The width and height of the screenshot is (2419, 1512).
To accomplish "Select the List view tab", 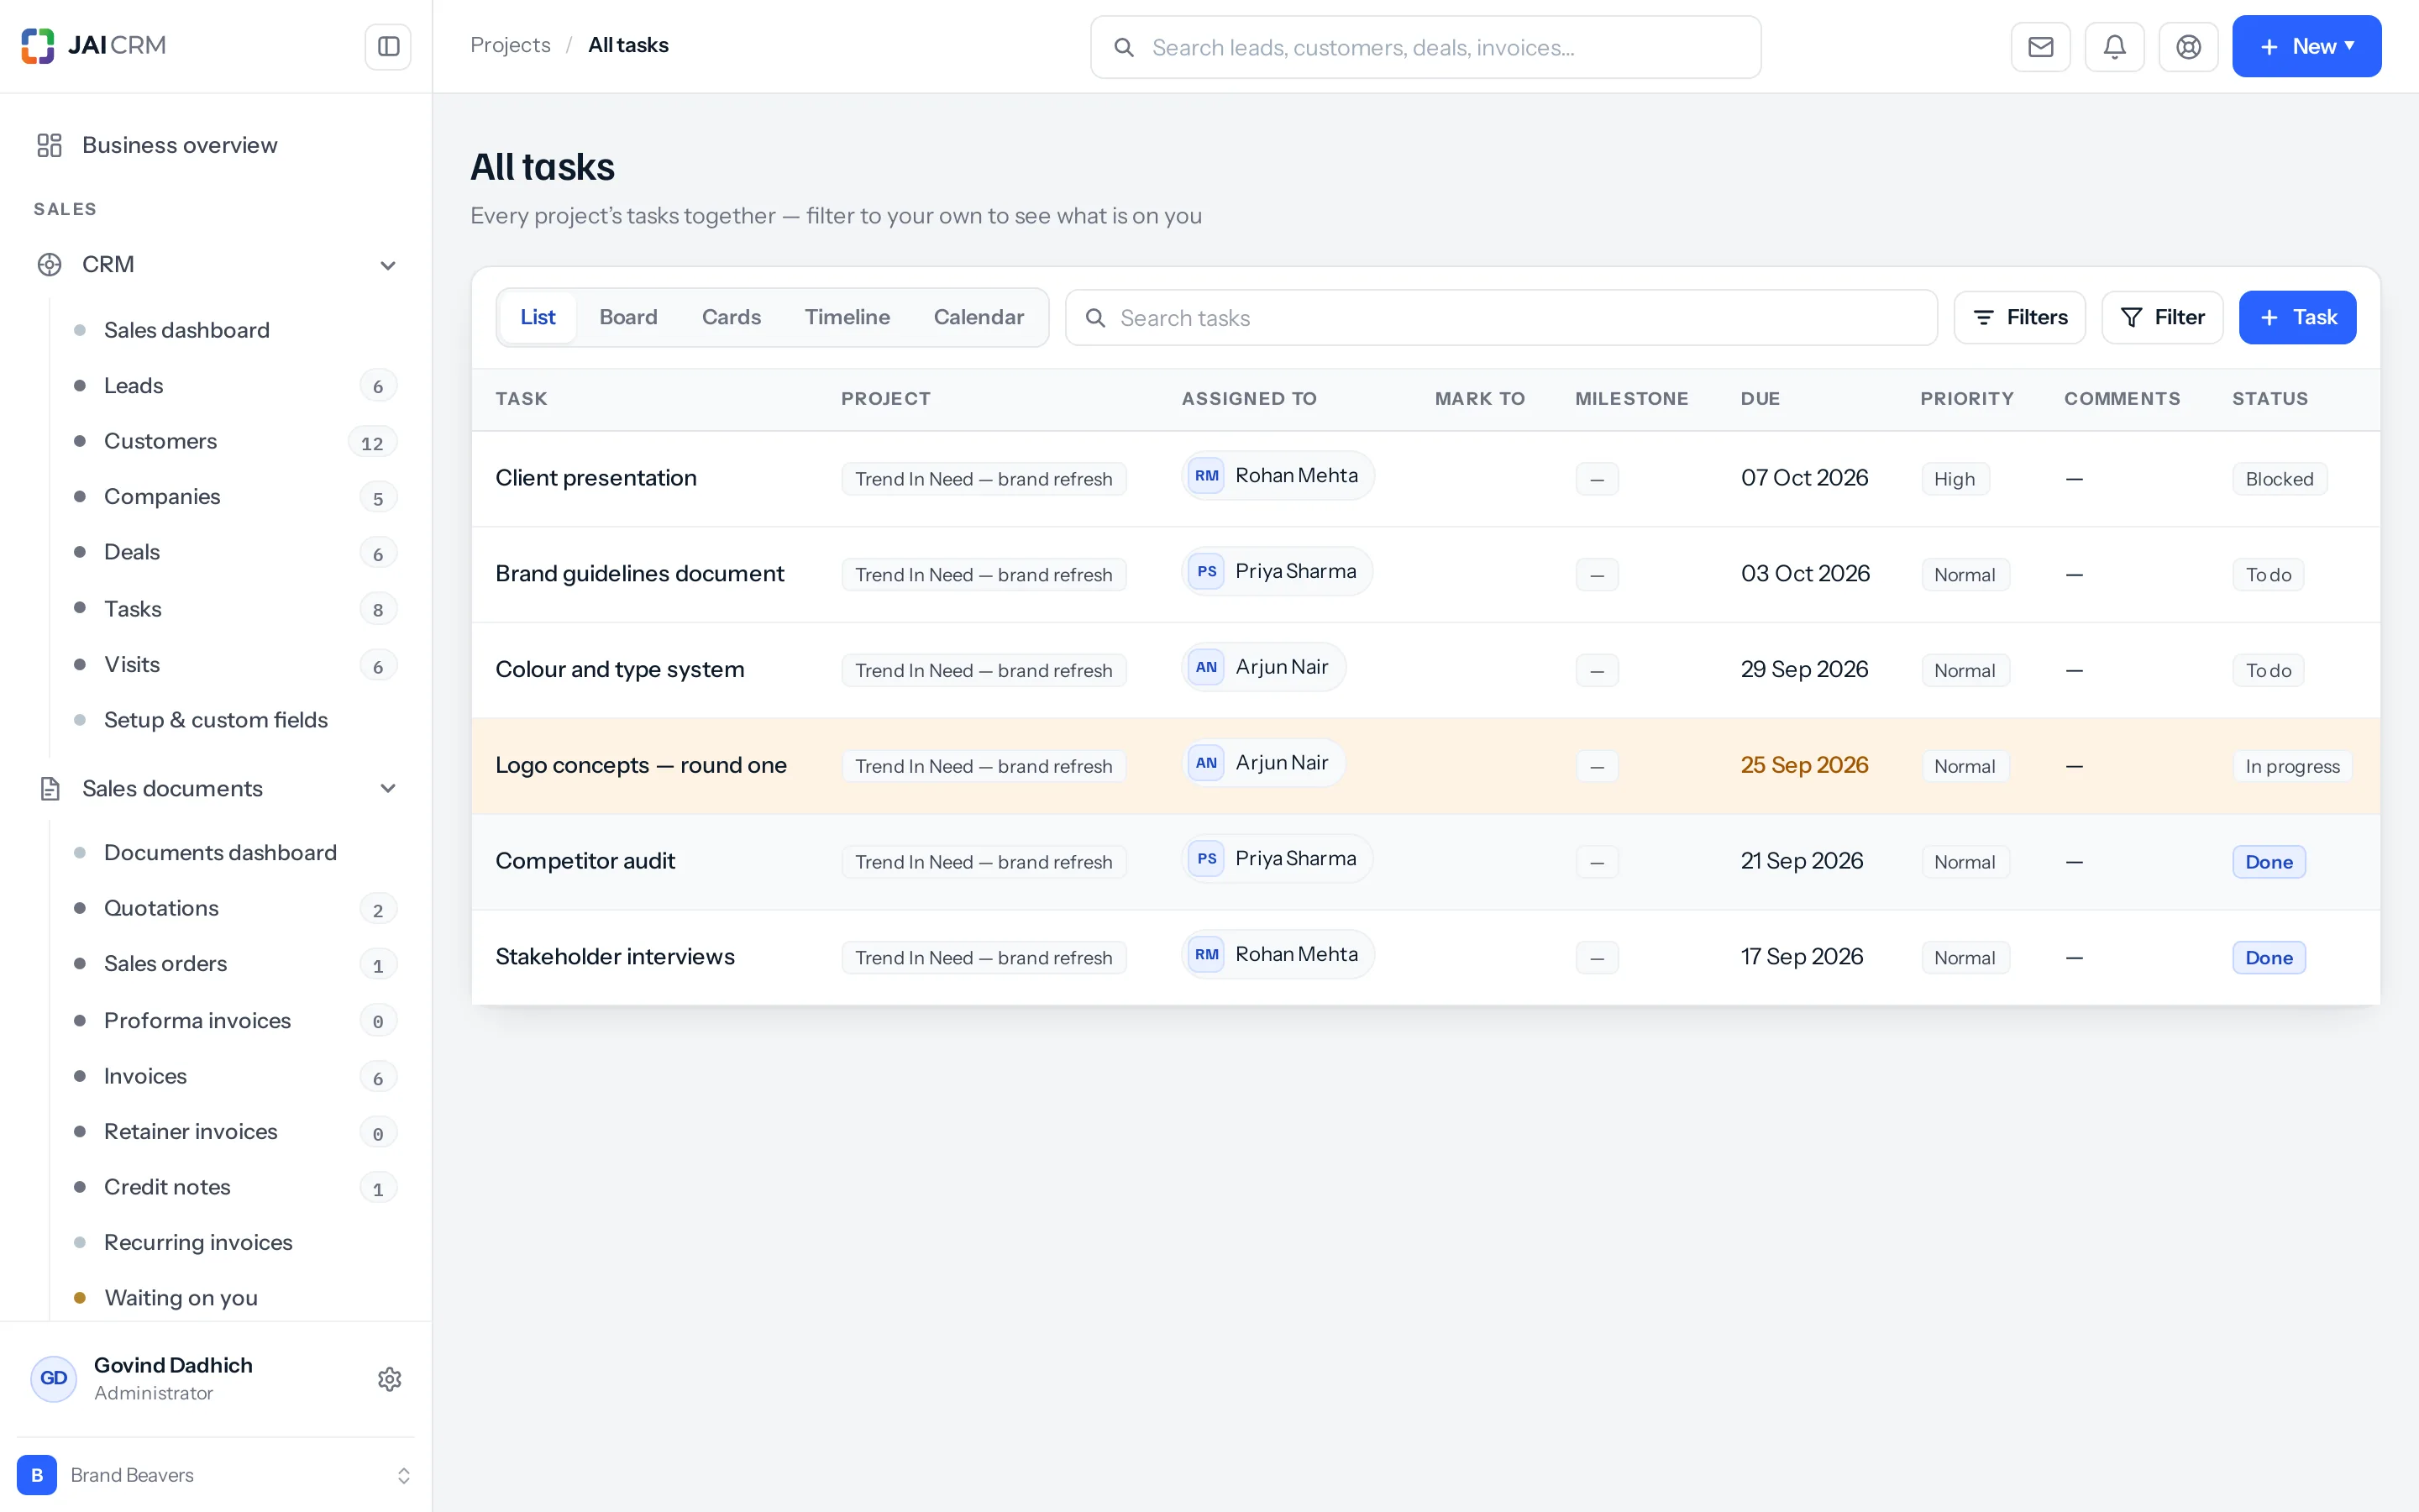I will 538,318.
